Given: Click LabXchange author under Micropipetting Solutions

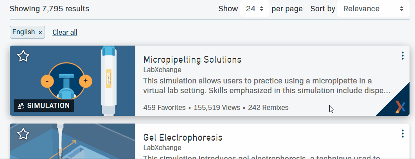Looking at the screenshot, I should pyautogui.click(x=162, y=70).
